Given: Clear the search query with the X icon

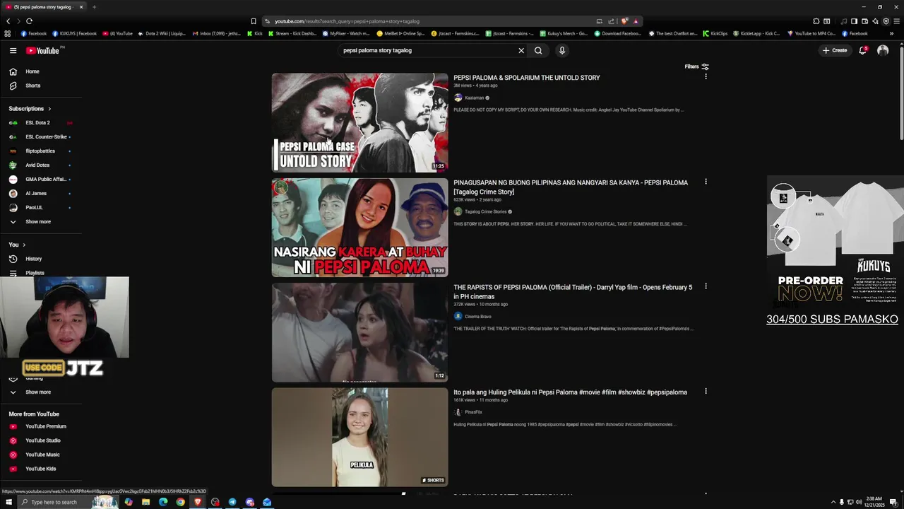Looking at the screenshot, I should coord(521,50).
